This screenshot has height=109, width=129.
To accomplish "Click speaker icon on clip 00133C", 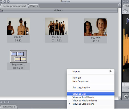I will coord(66,33).
